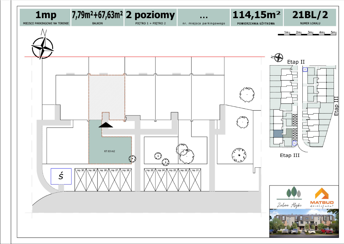
Task: Click parking space mp. 21
Action: (x=195, y=181)
